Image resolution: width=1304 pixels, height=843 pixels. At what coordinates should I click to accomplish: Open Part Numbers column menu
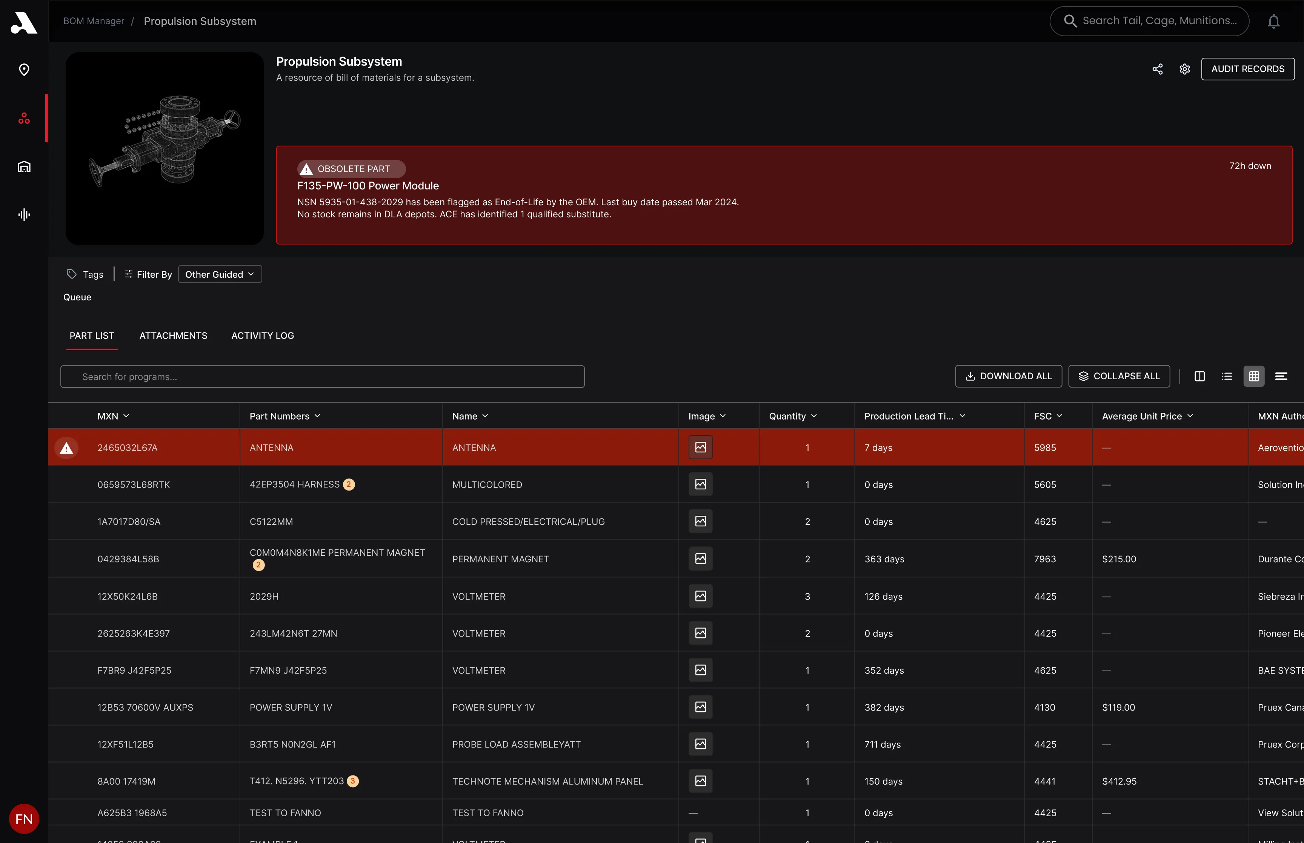(x=317, y=416)
